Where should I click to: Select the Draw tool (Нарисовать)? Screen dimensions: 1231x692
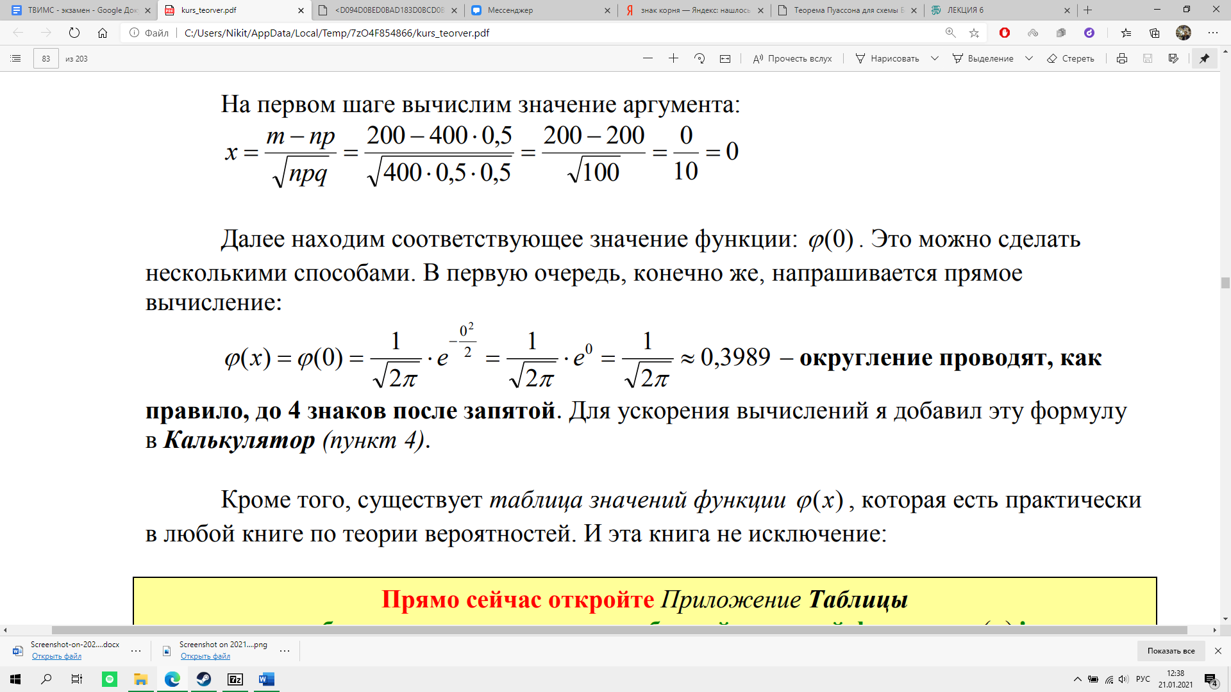(x=887, y=58)
